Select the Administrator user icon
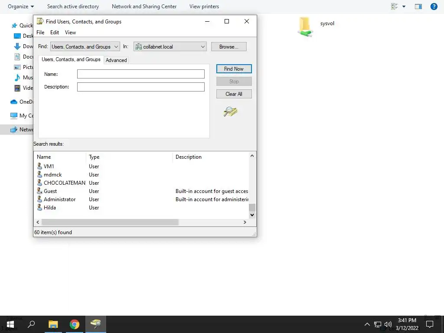 [x=39, y=199]
